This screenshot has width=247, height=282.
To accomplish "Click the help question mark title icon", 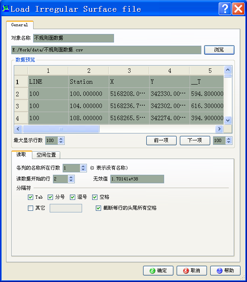I will pyautogui.click(x=225, y=8).
